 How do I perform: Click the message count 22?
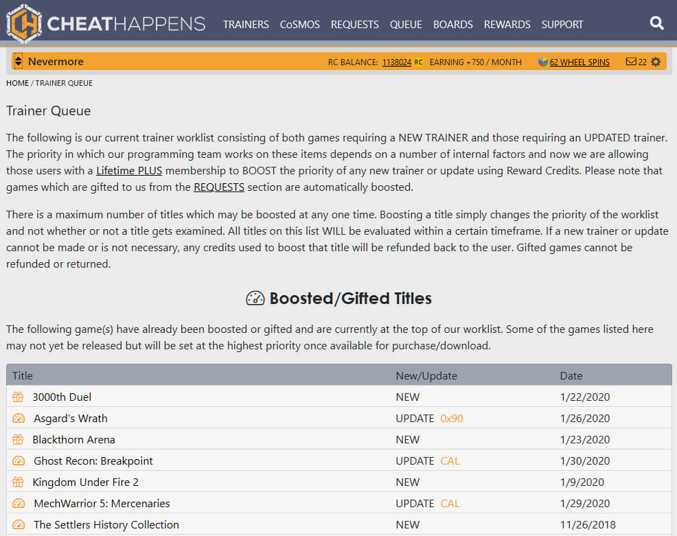pos(643,62)
